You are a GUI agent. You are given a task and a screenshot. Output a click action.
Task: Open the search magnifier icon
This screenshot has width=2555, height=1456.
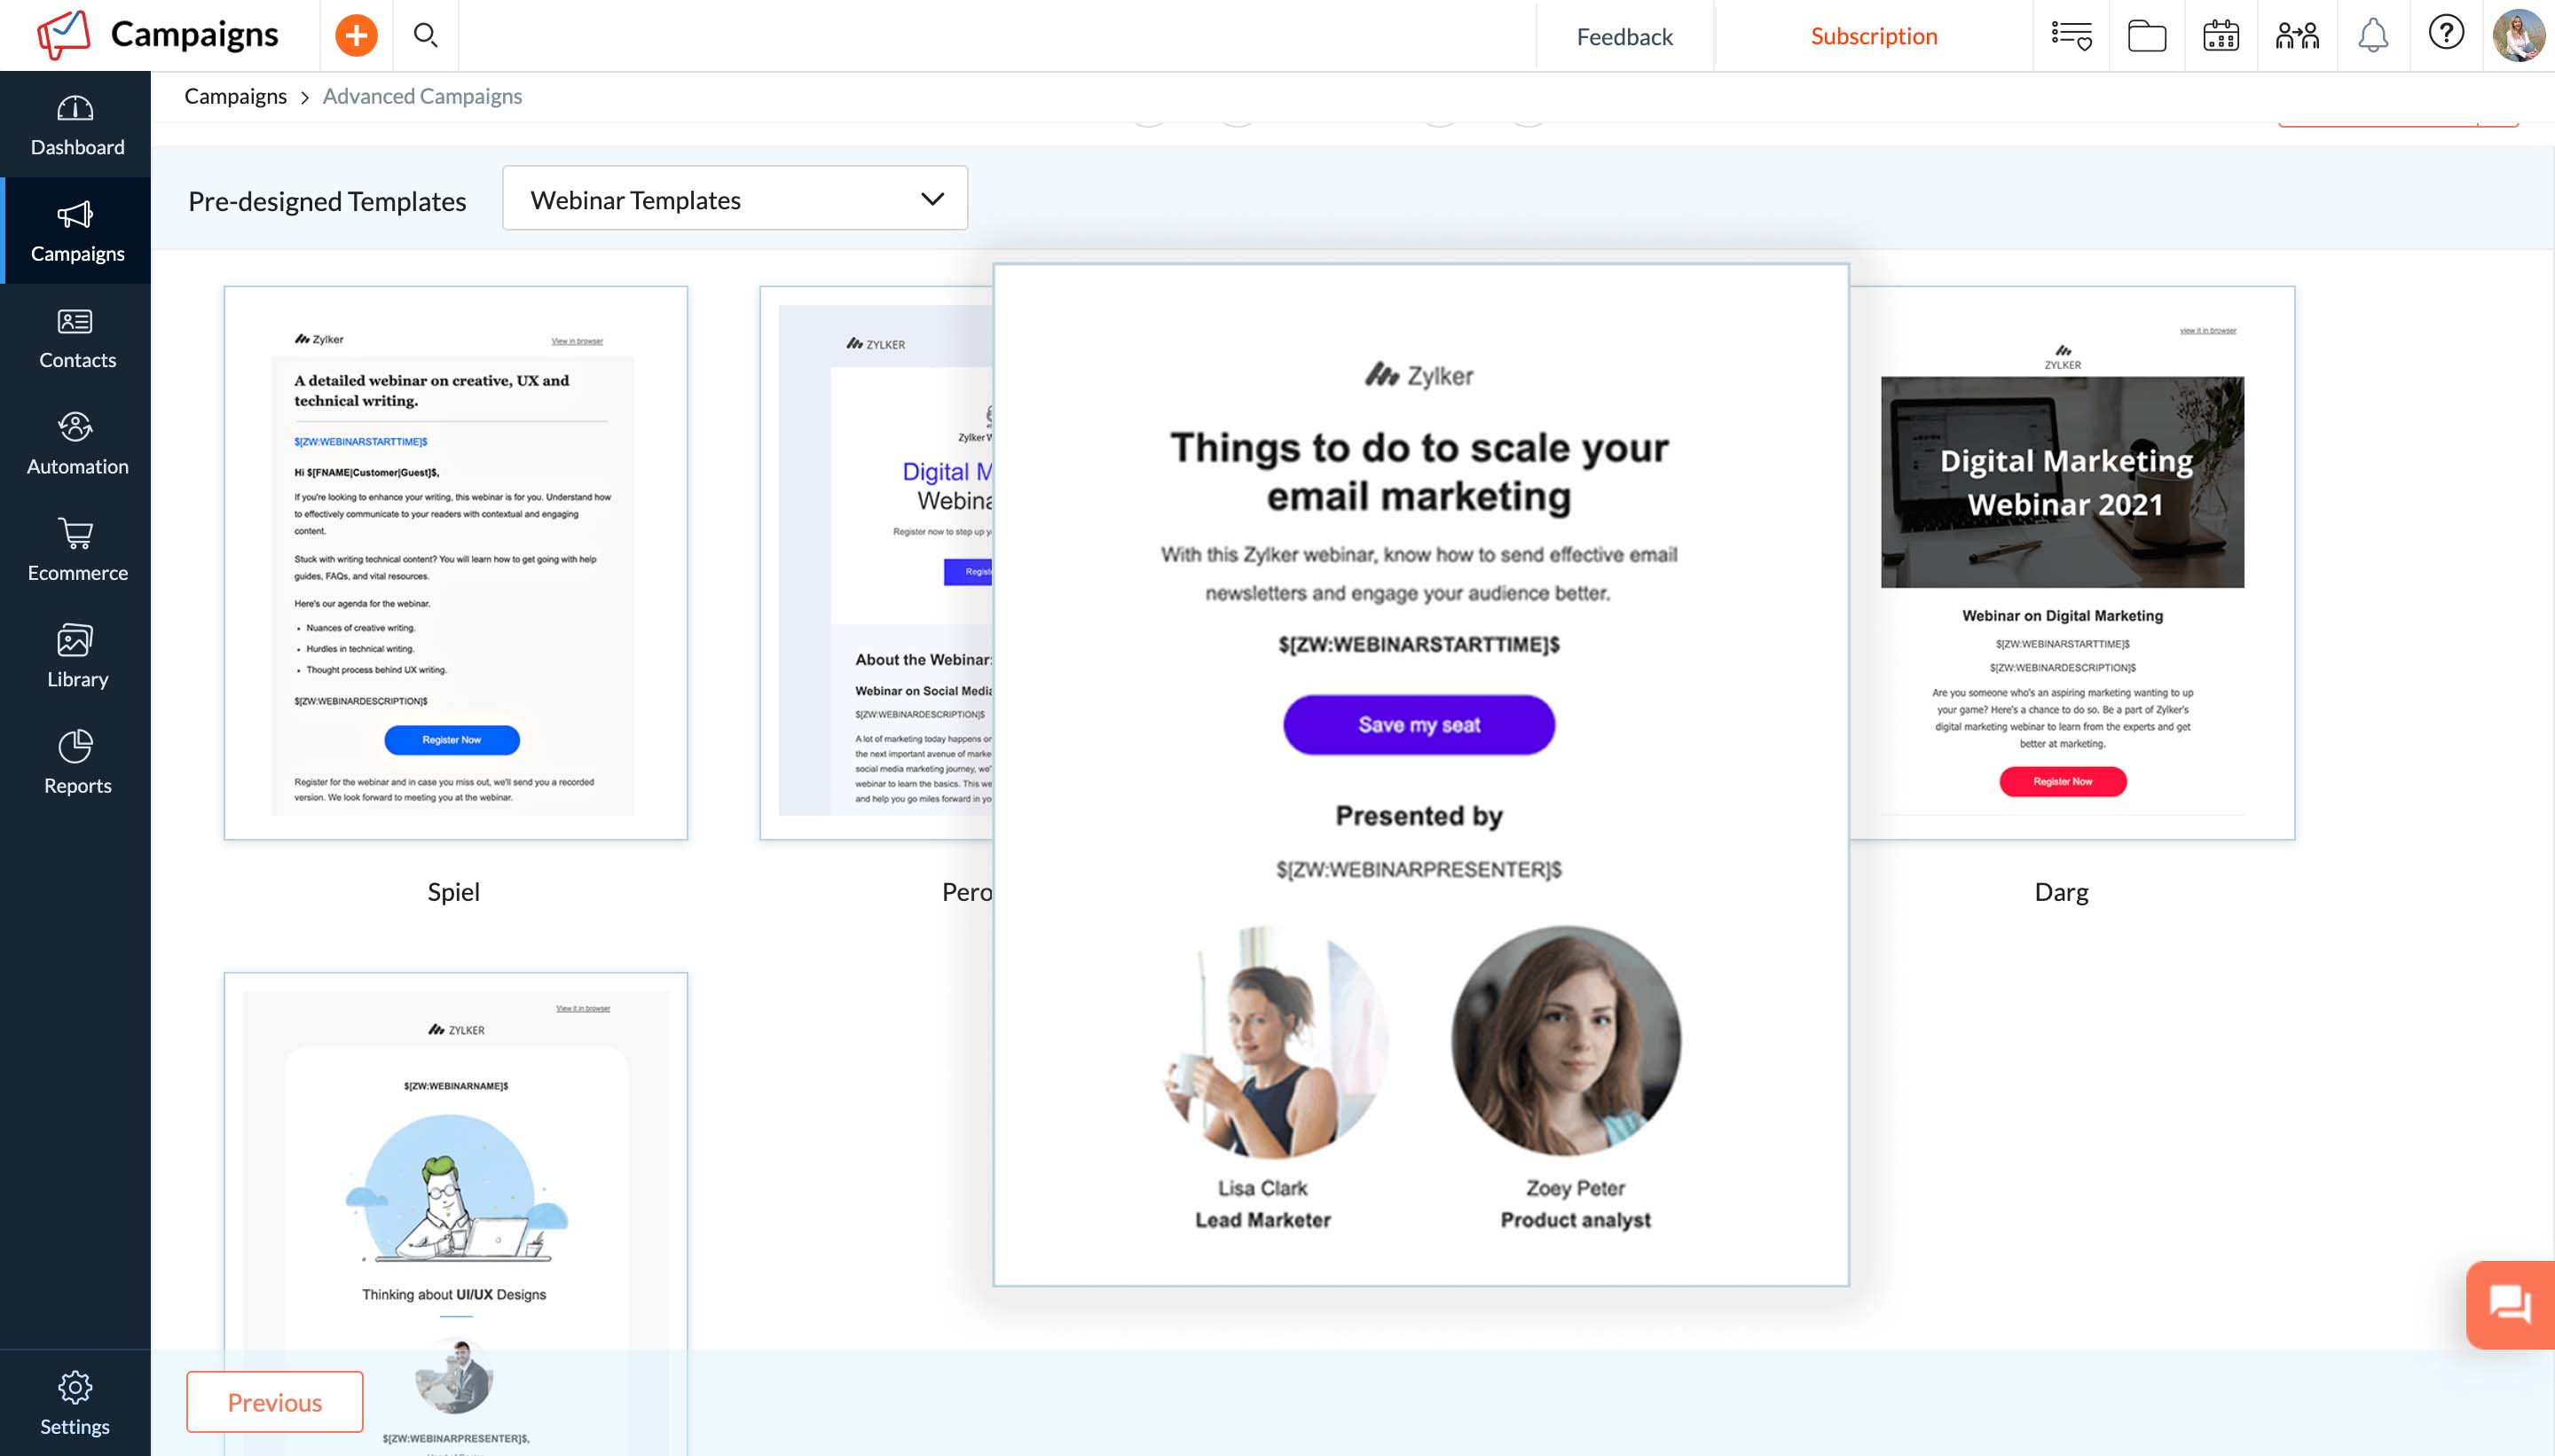(425, 36)
